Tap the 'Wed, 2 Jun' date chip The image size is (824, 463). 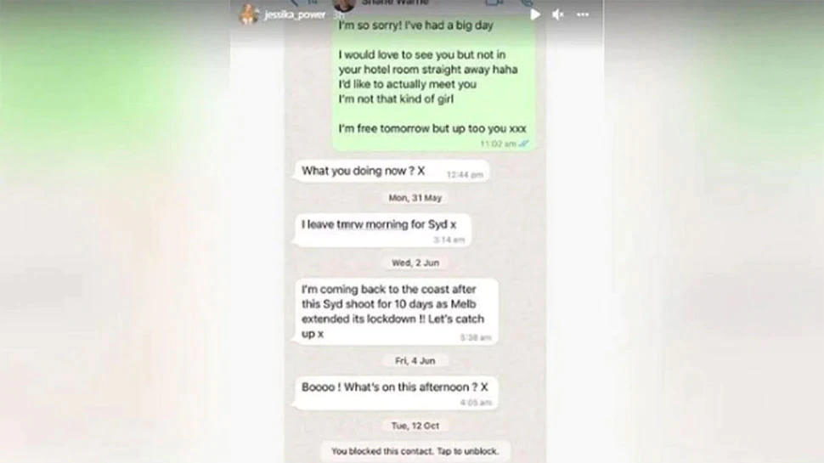[415, 263]
